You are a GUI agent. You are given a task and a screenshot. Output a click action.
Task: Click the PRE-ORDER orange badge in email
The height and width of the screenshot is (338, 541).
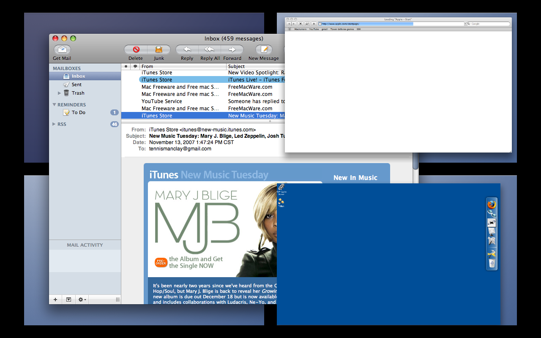pyautogui.click(x=161, y=262)
